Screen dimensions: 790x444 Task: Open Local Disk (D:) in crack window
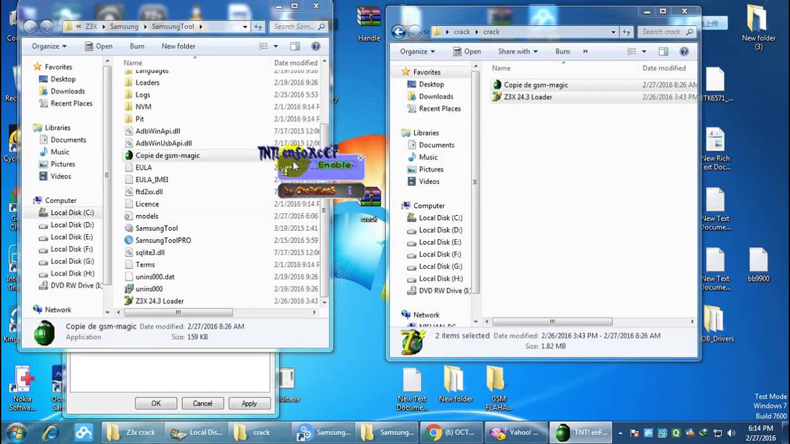[x=434, y=230]
